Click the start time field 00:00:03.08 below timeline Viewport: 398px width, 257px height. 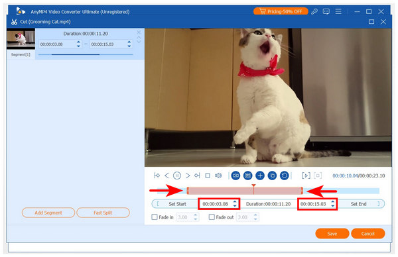point(215,204)
